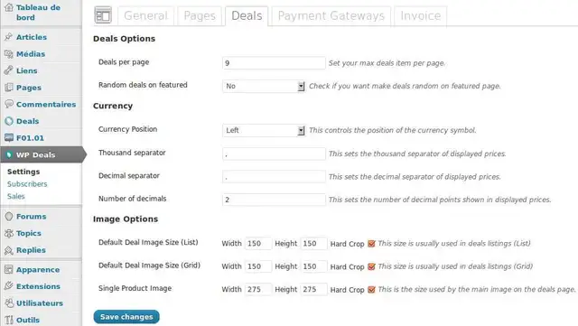Open the Settings submenu link
578x326 pixels.
(x=23, y=172)
